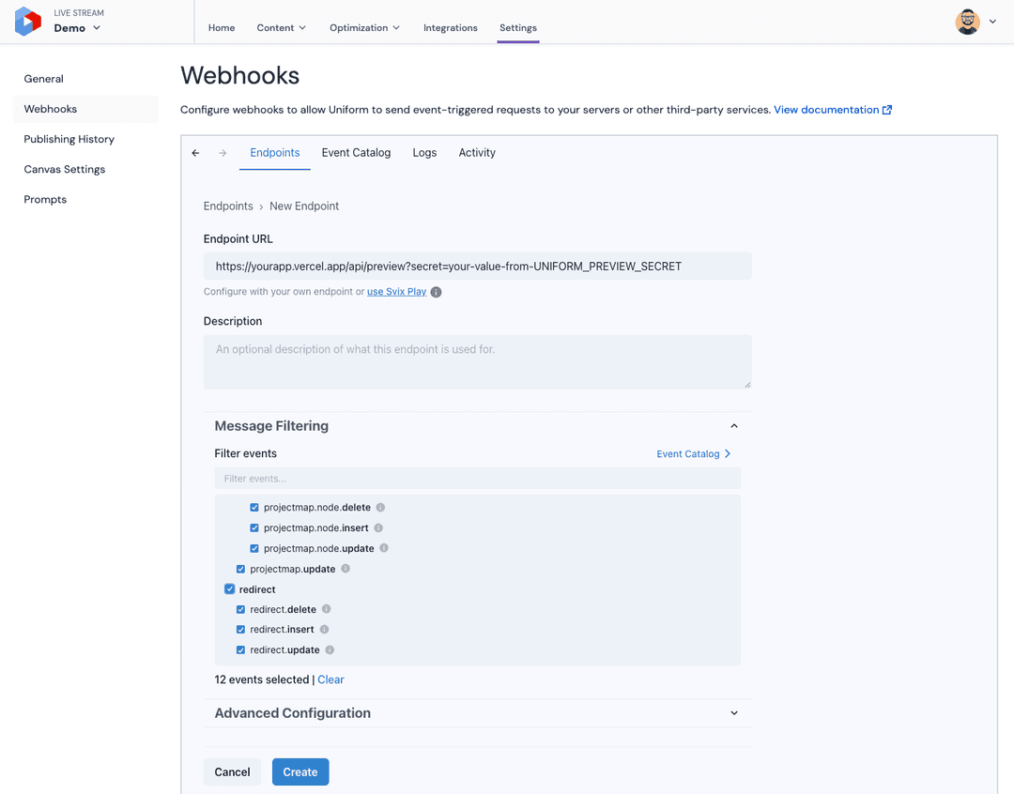Click the forward arrow in webhooks panel
This screenshot has width=1014, height=794.
[223, 153]
